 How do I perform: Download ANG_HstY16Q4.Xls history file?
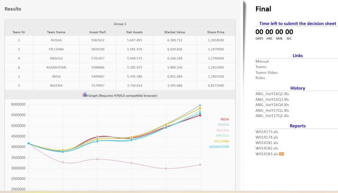pyautogui.click(x=272, y=105)
